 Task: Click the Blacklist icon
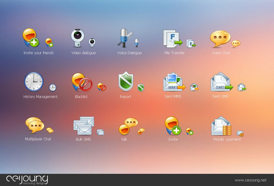point(81,83)
